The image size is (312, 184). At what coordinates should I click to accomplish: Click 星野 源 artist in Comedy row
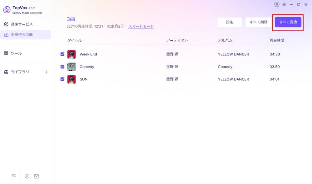tap(172, 67)
